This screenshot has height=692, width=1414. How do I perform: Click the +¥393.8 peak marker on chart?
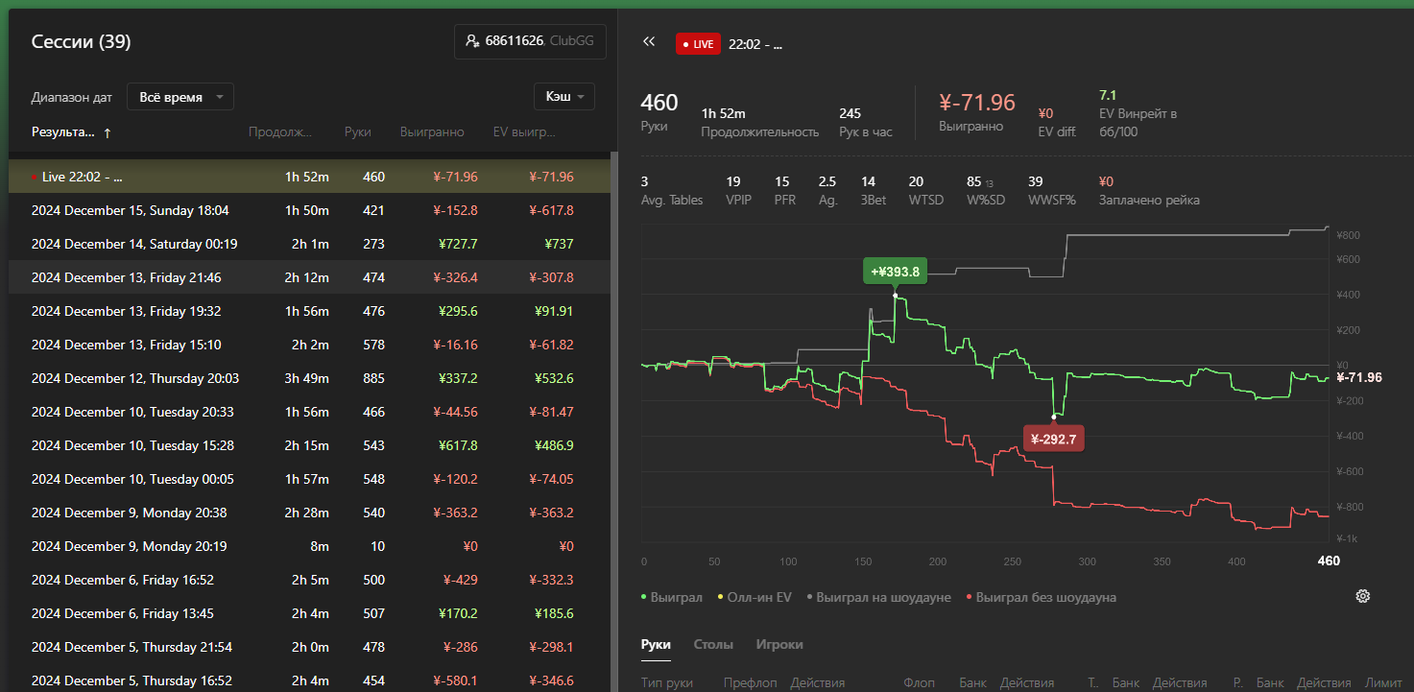[x=895, y=272]
